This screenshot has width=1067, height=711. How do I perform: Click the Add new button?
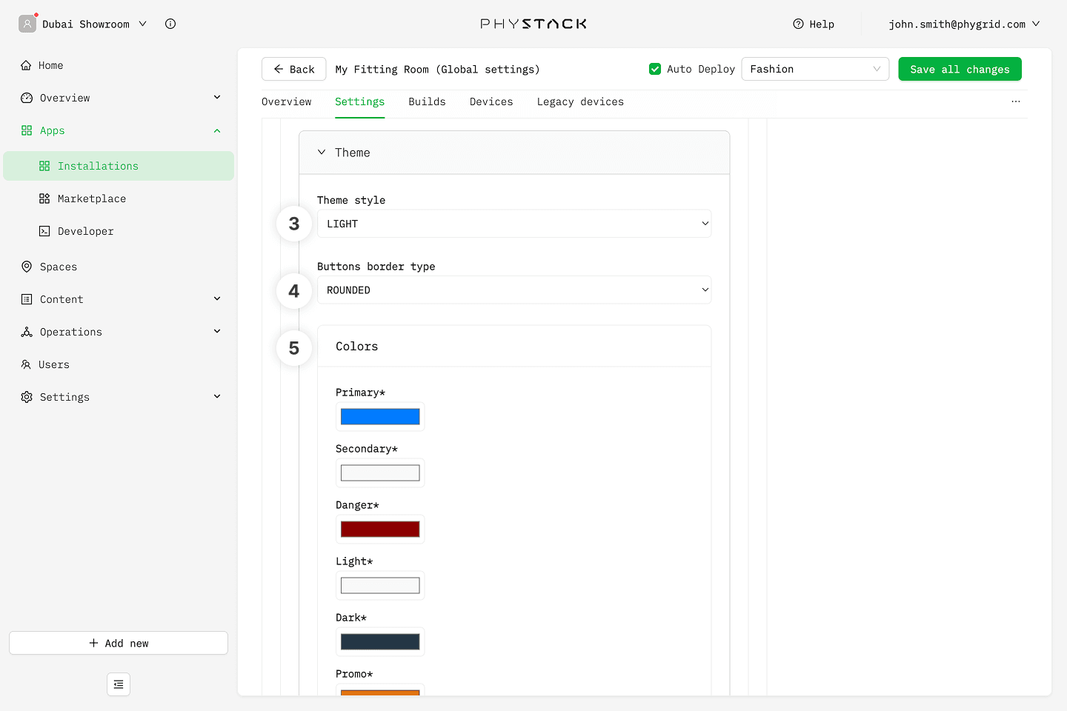pos(119,643)
